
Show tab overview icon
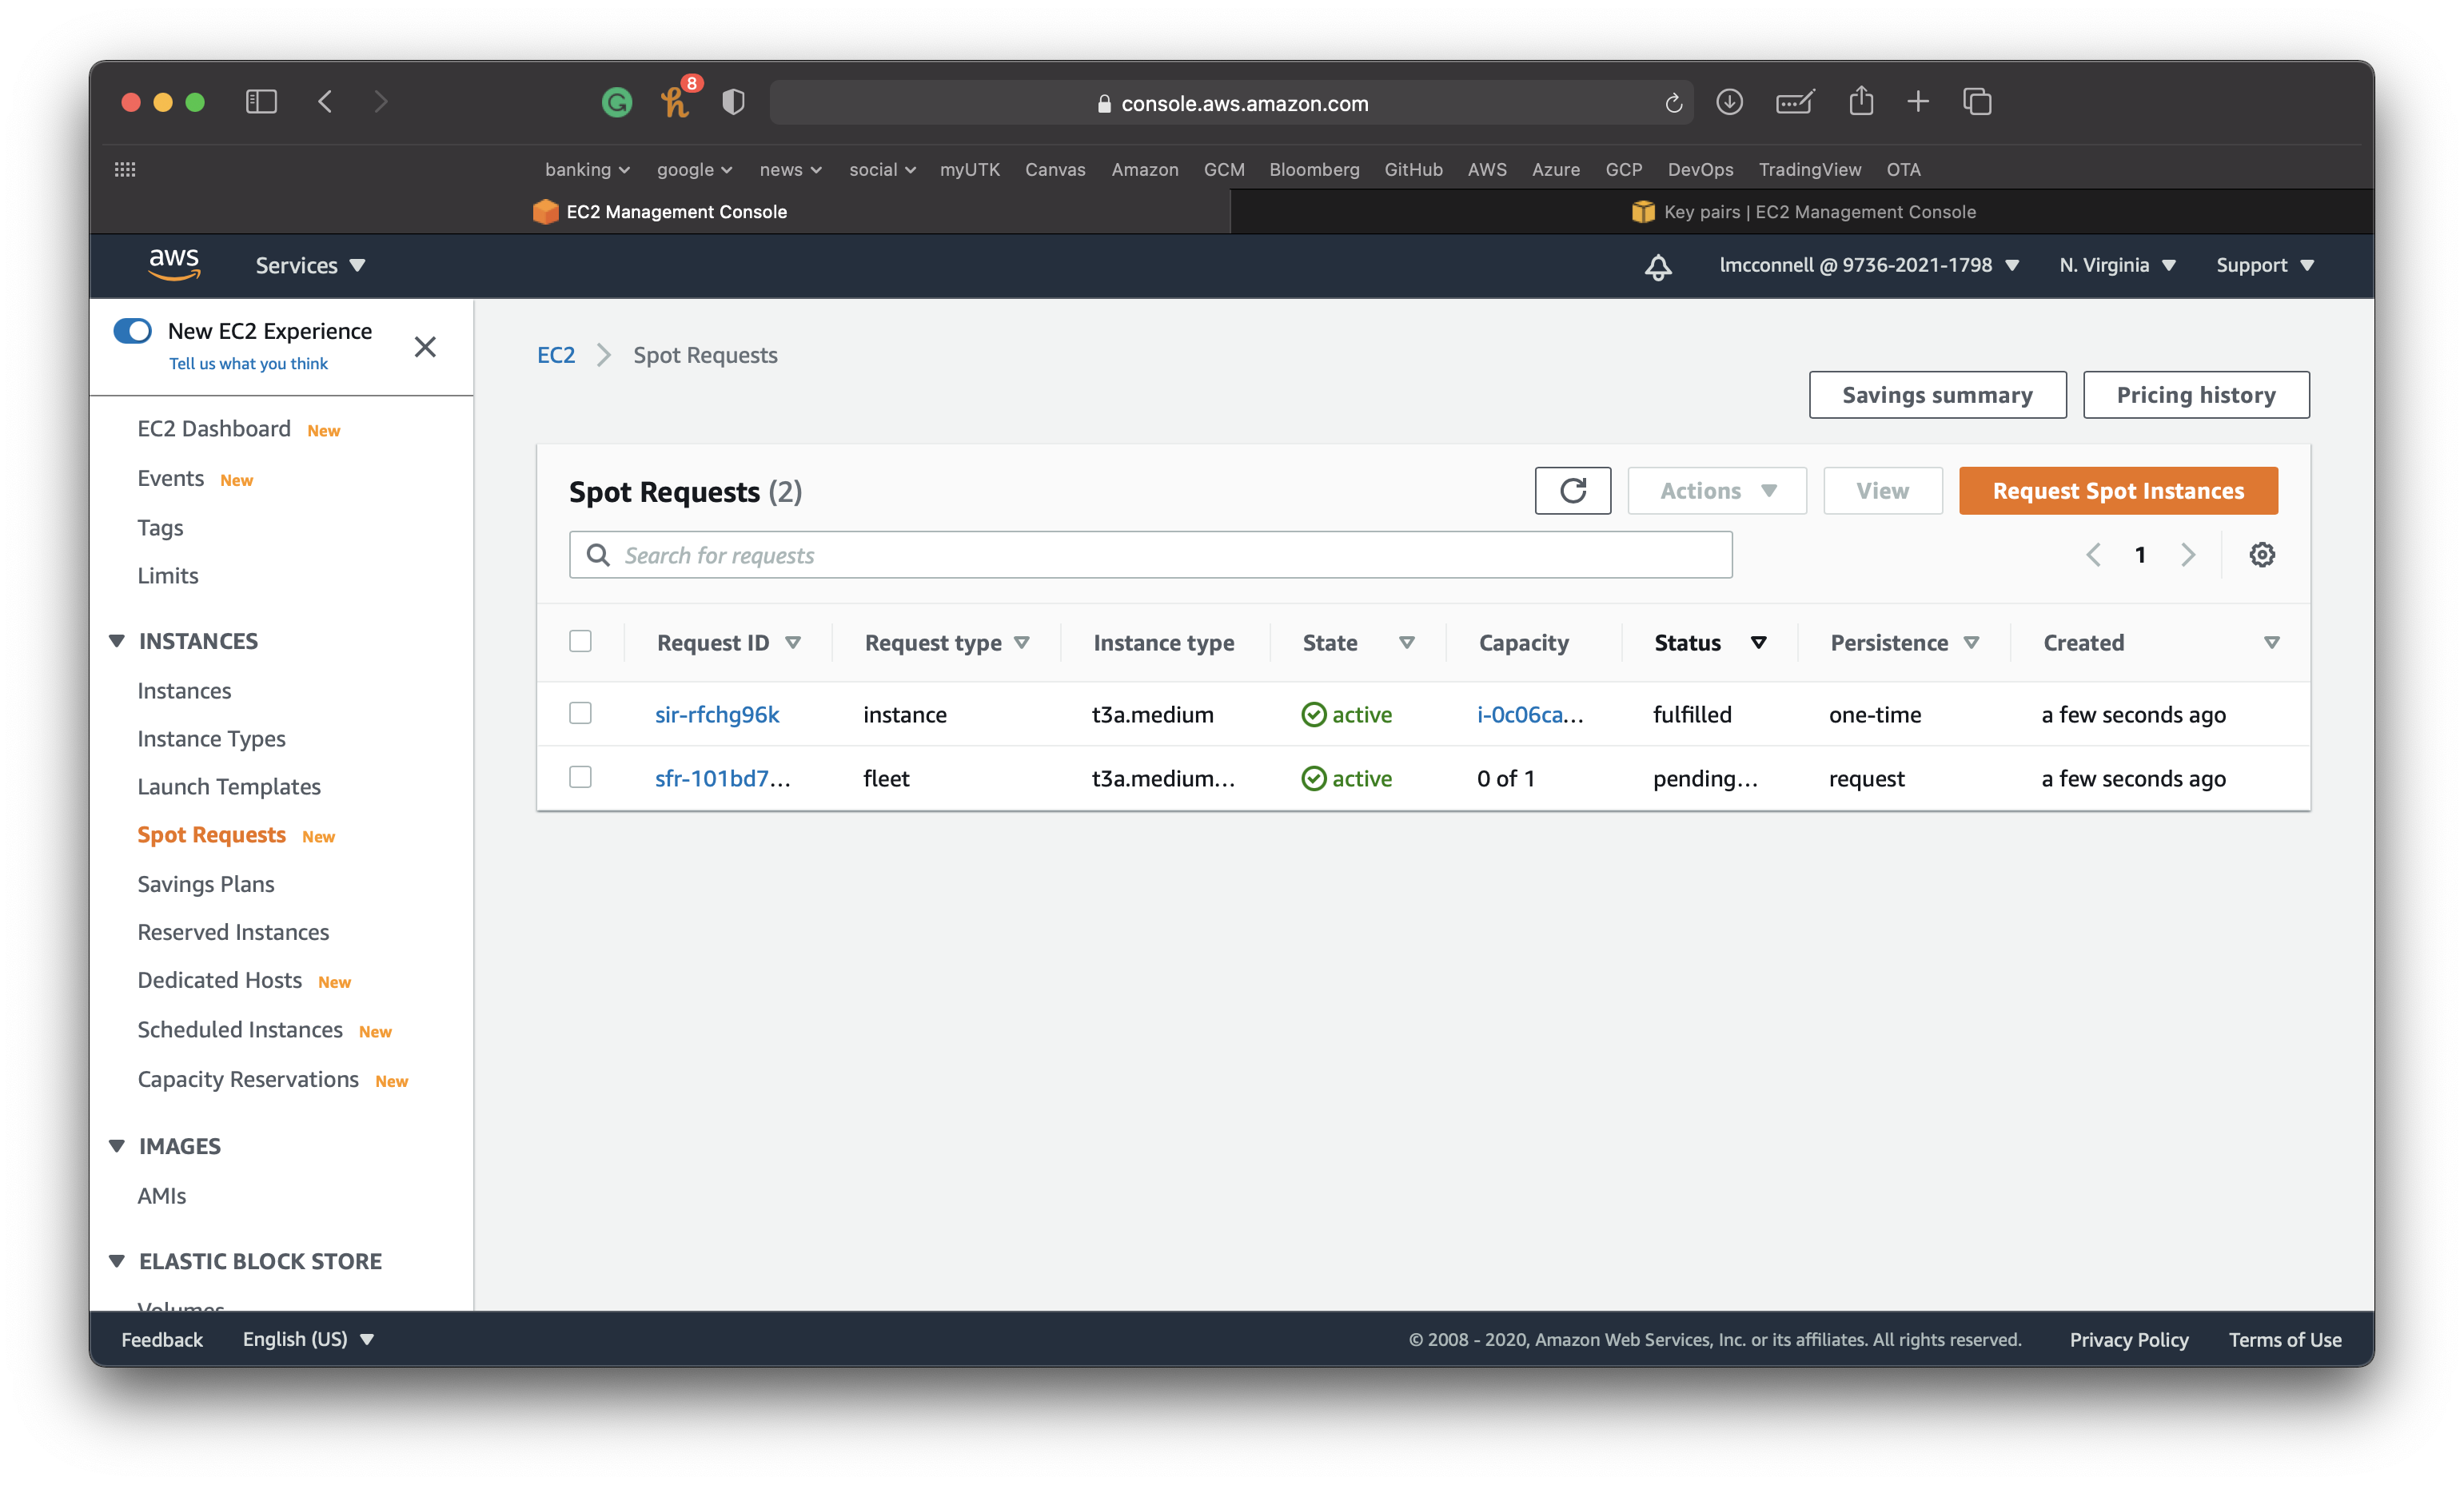point(1977,102)
